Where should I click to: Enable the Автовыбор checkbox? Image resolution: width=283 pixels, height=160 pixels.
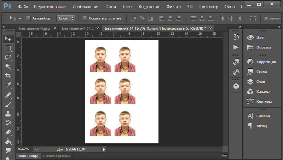[28, 18]
